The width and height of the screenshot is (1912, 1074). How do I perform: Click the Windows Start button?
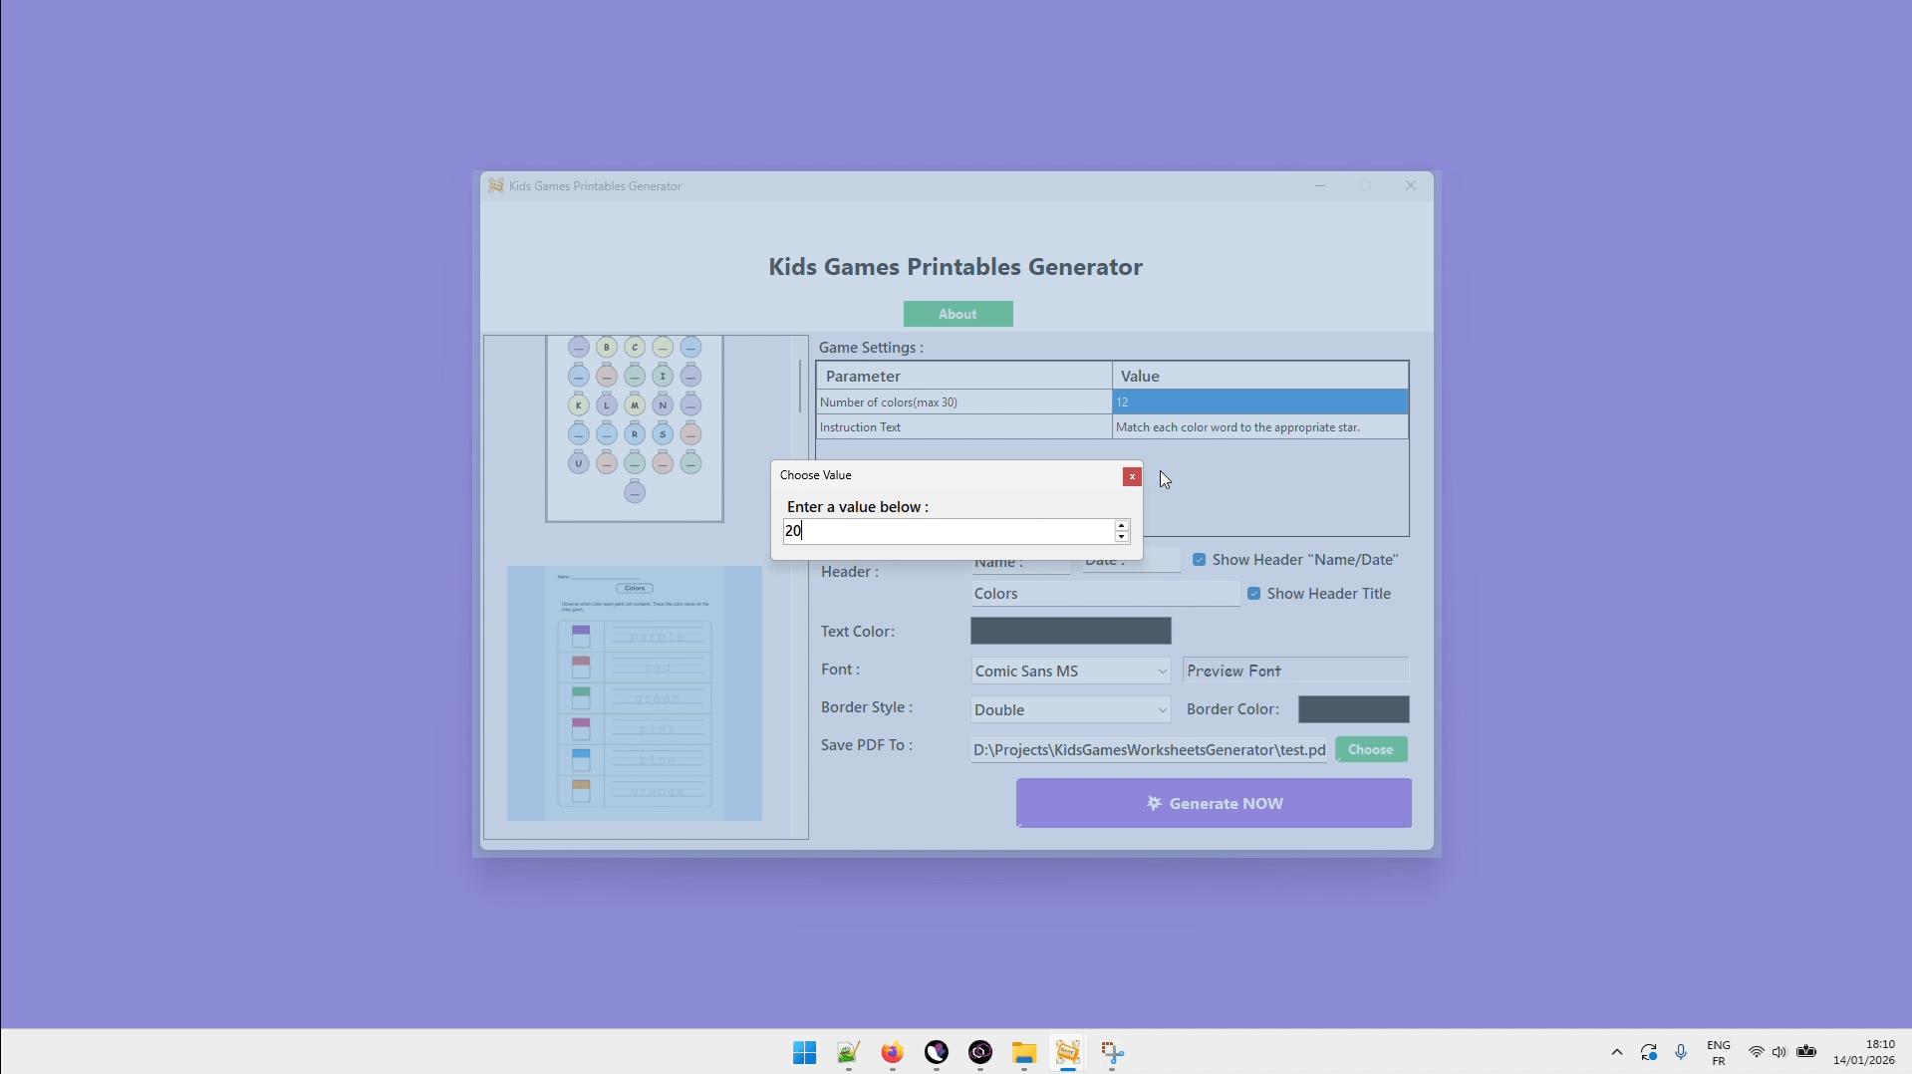pos(804,1053)
